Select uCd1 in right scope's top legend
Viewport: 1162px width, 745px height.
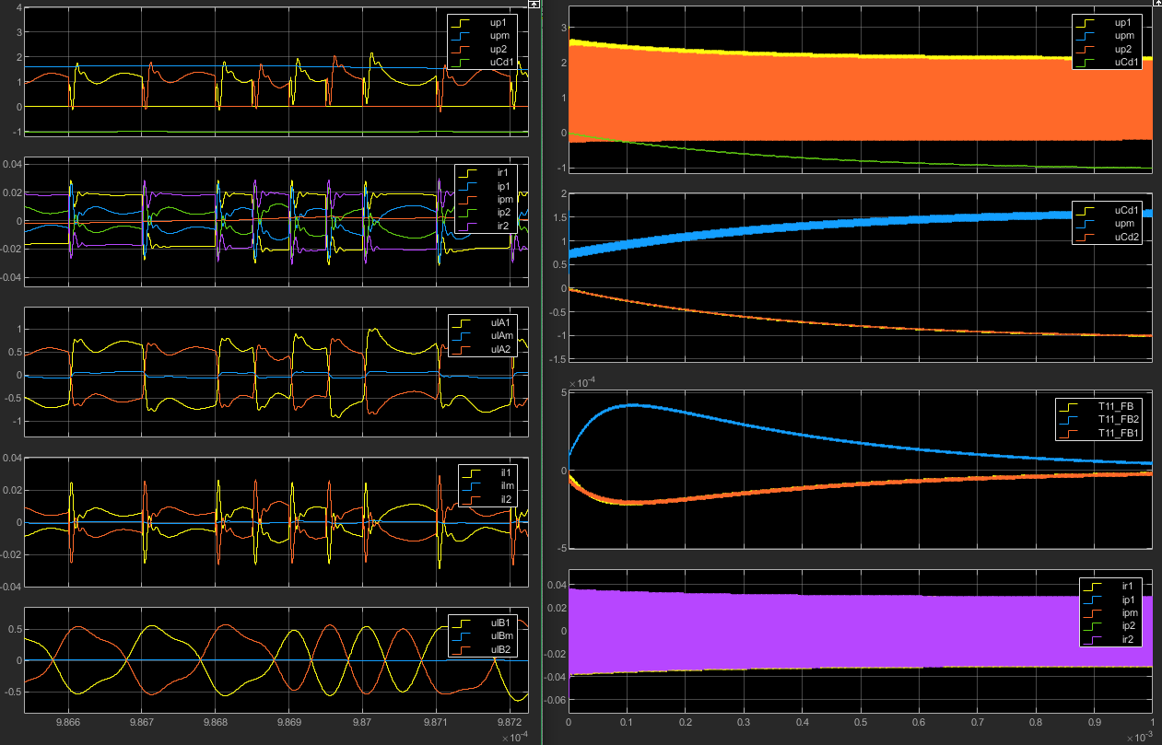tap(1125, 63)
